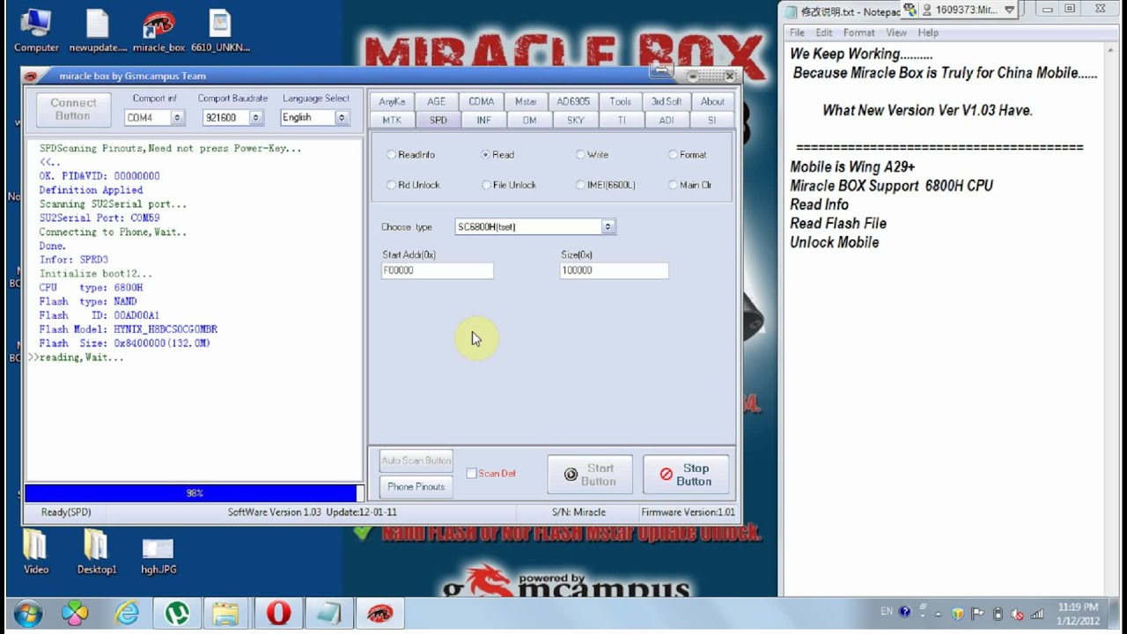Switch to the MTK tab
The image size is (1127, 634).
[392, 120]
